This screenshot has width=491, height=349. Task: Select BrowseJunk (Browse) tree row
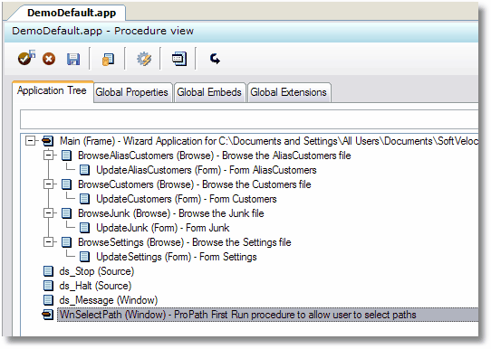click(x=171, y=213)
